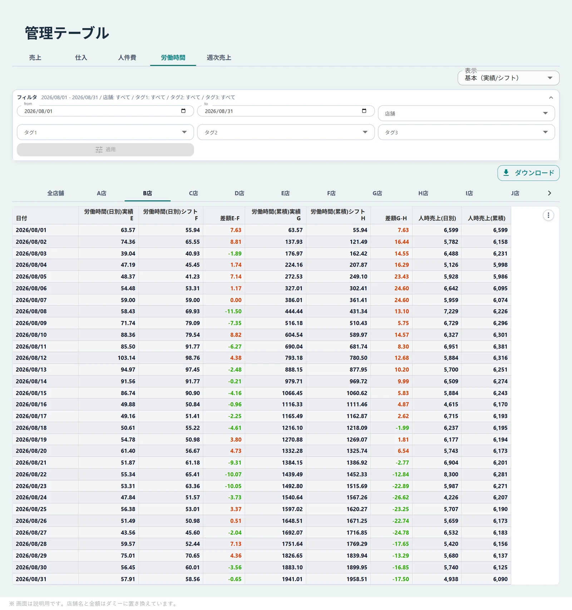572x610 pixels.
Task: Show more store tabs with right arrow
Action: 549,193
